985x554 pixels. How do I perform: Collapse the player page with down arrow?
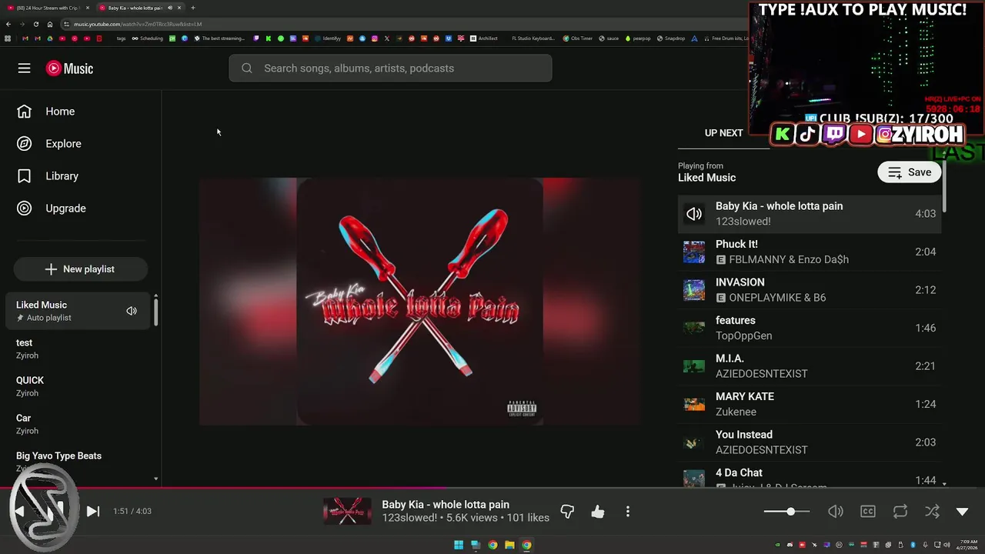[962, 511]
